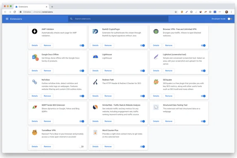
Task: Click the SimilarWeb toolbar extension icon
Action: click(x=201, y=12)
